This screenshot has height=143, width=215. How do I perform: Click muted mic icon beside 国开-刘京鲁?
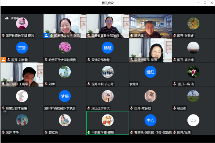point(9,60)
